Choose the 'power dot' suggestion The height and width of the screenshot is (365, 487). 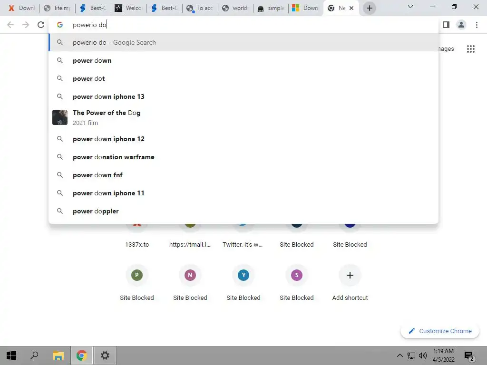point(243,78)
